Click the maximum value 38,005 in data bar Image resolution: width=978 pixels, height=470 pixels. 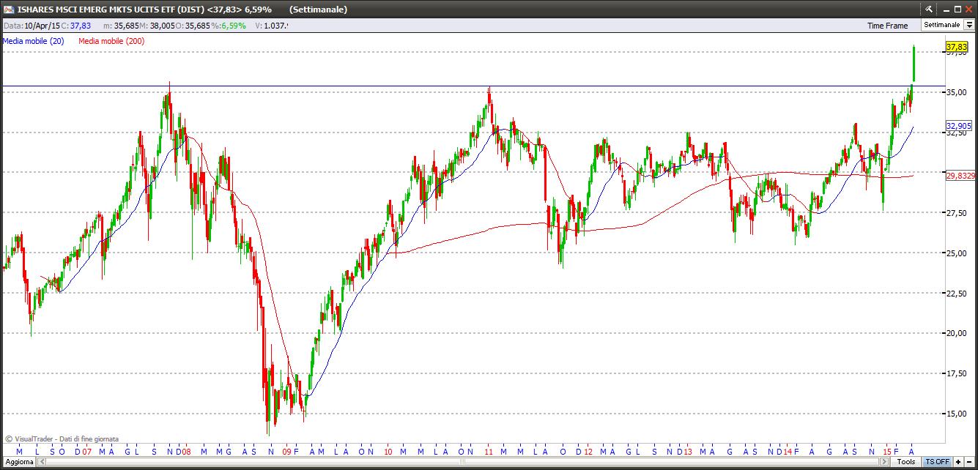pyautogui.click(x=164, y=26)
